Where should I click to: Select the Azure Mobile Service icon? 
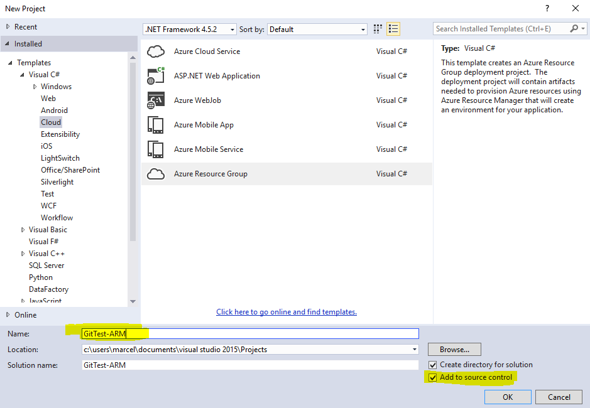[156, 149]
